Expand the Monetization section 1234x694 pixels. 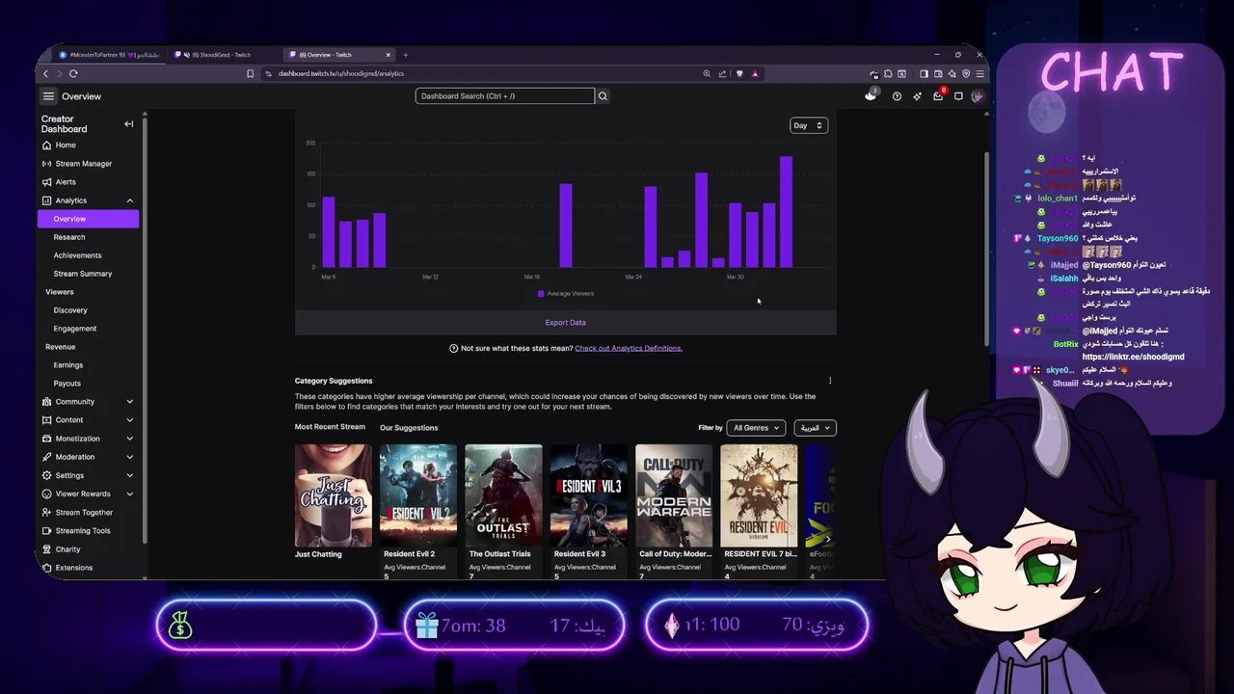pos(130,439)
